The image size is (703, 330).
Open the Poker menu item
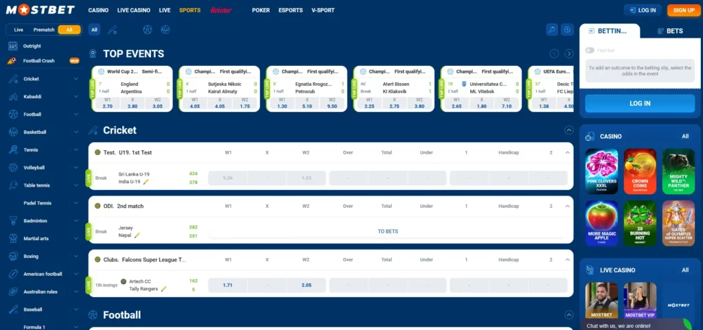point(261,10)
